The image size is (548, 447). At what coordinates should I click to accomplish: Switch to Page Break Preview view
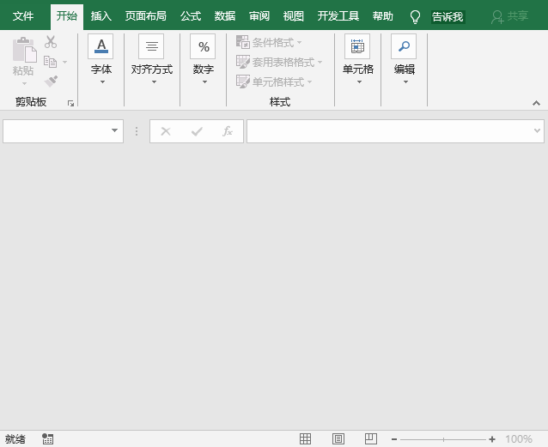tap(370, 439)
